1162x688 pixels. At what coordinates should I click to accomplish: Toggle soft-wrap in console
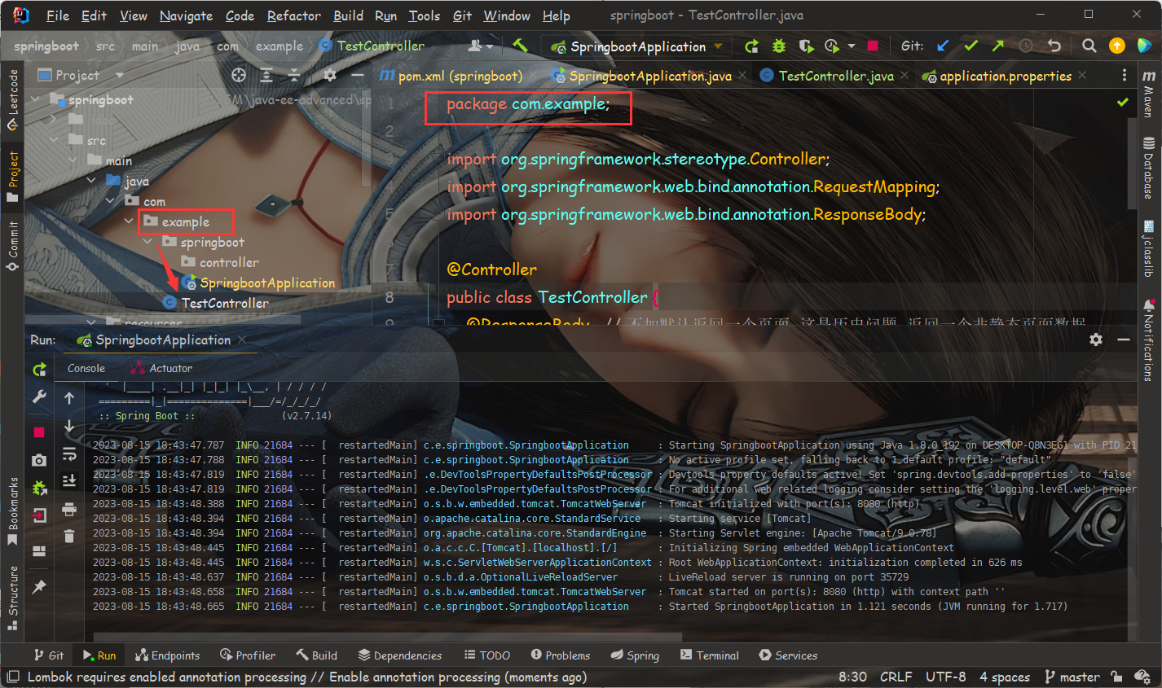(69, 454)
